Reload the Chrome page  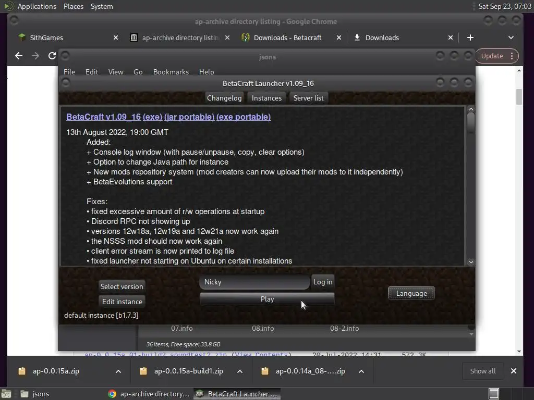pyautogui.click(x=52, y=56)
